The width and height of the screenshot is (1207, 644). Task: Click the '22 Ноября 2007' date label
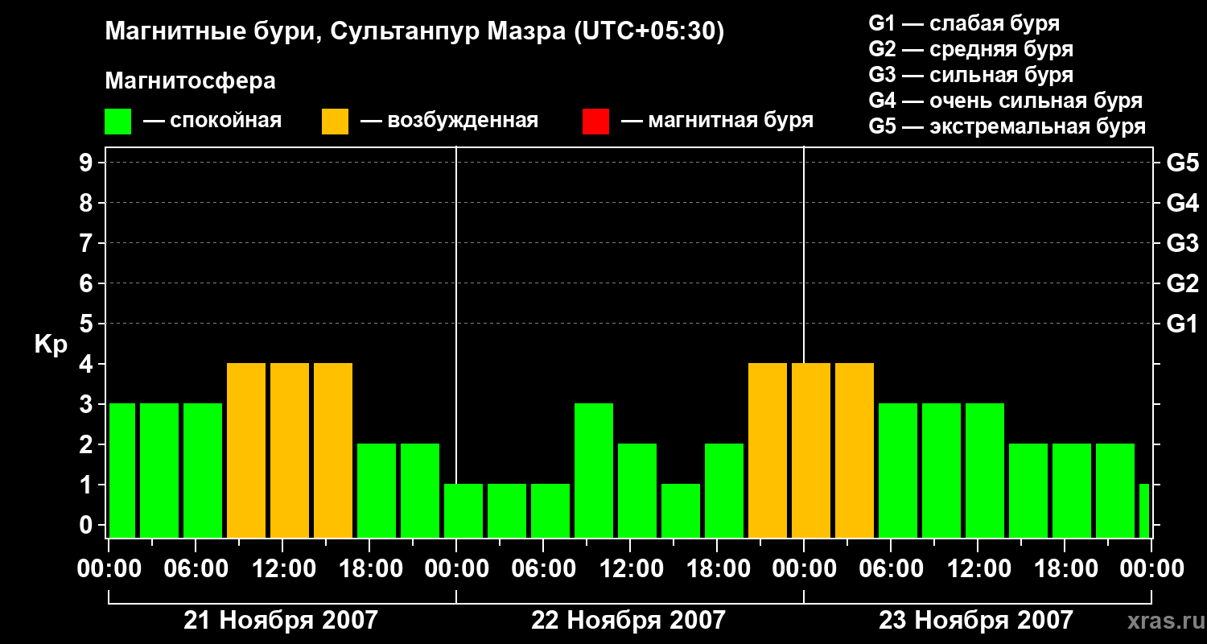[628, 620]
